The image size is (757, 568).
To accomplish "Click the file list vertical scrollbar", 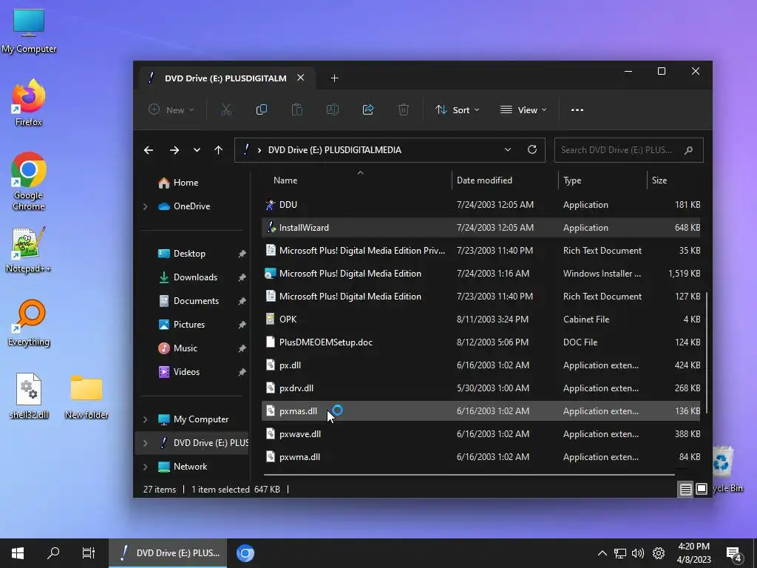I will [x=706, y=353].
